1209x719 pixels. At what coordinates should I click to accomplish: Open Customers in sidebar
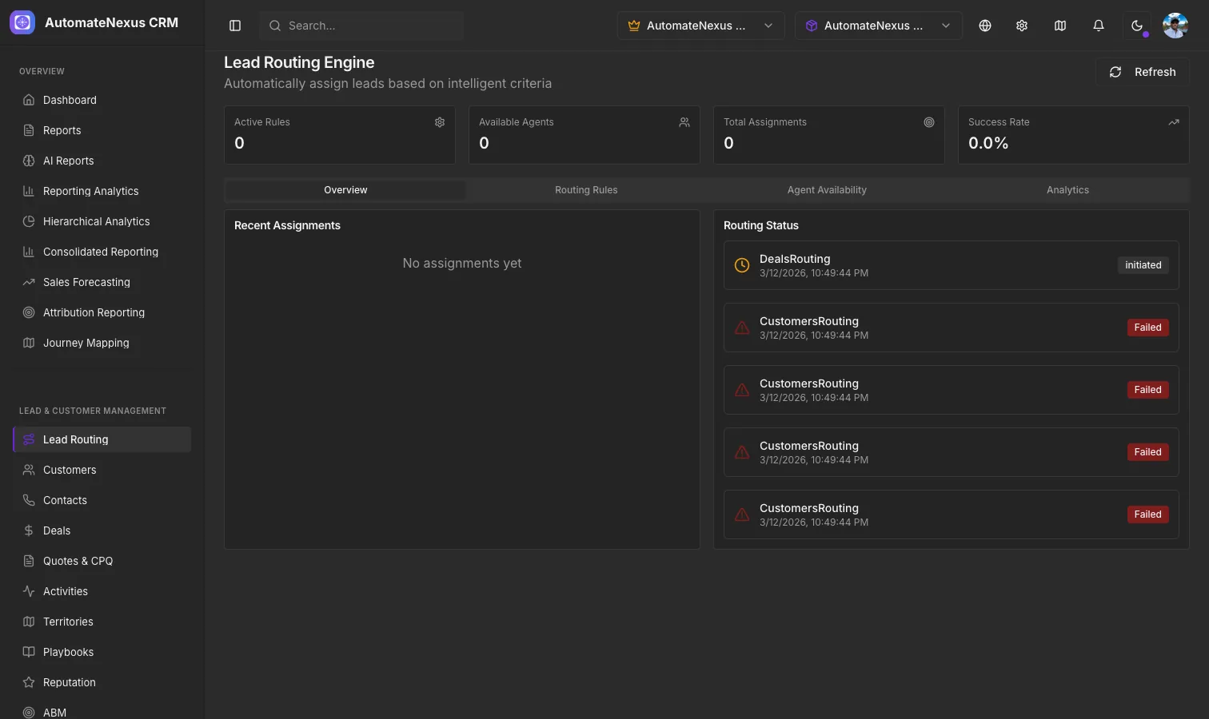click(102, 470)
